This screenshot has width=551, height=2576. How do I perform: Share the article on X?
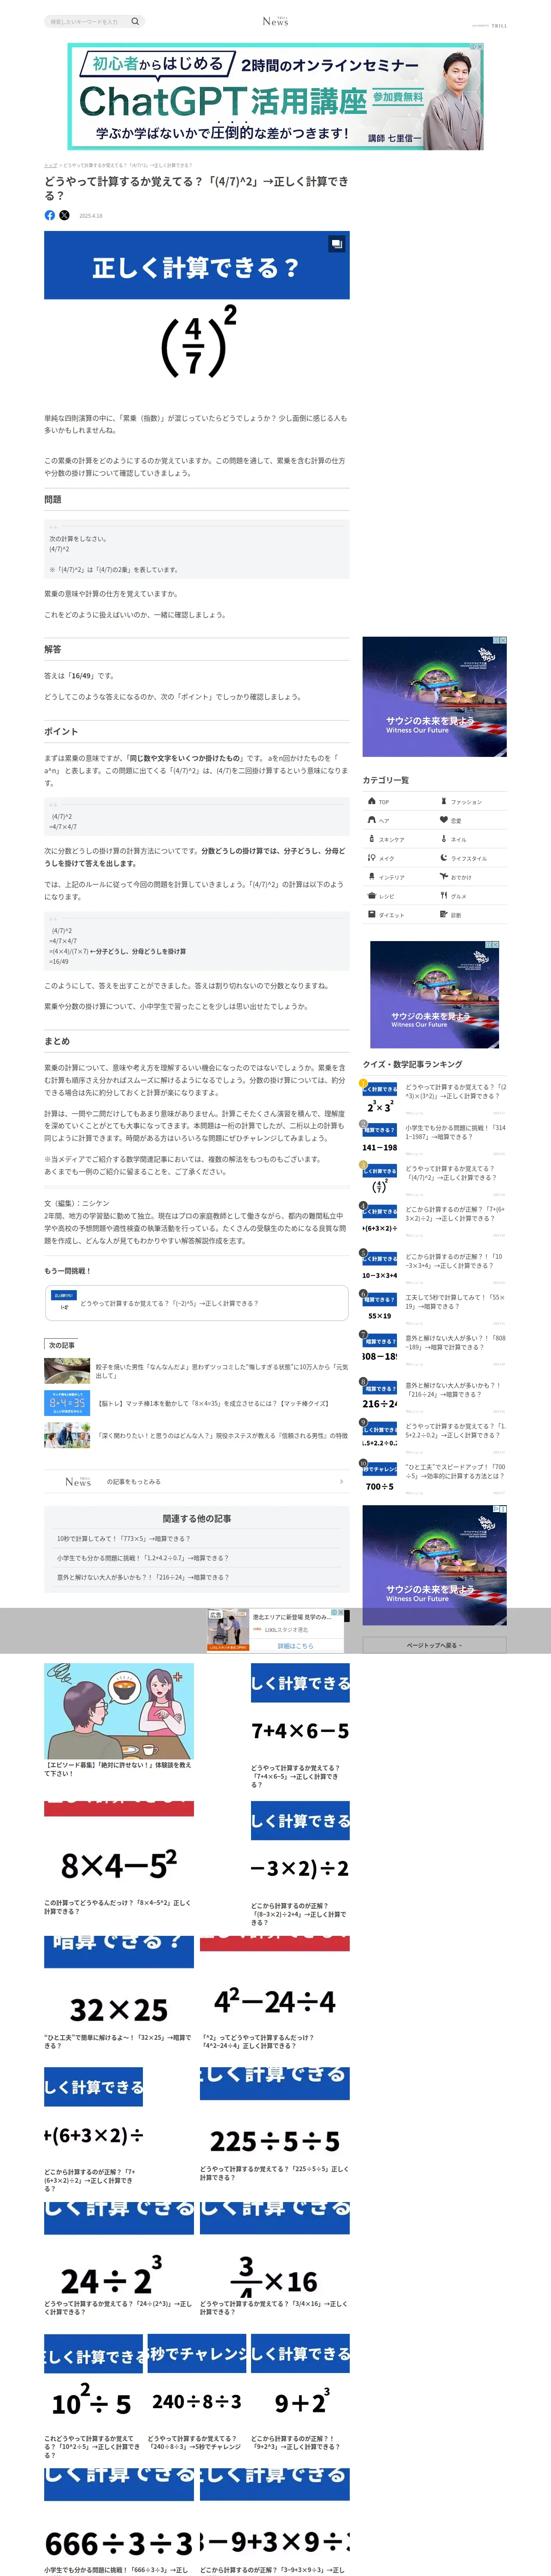coord(65,215)
